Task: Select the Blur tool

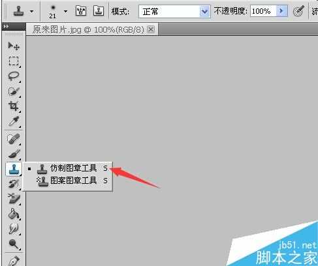Action: [14, 229]
